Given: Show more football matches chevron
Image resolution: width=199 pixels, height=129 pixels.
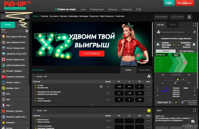Looking at the screenshot, I should click(92, 104).
